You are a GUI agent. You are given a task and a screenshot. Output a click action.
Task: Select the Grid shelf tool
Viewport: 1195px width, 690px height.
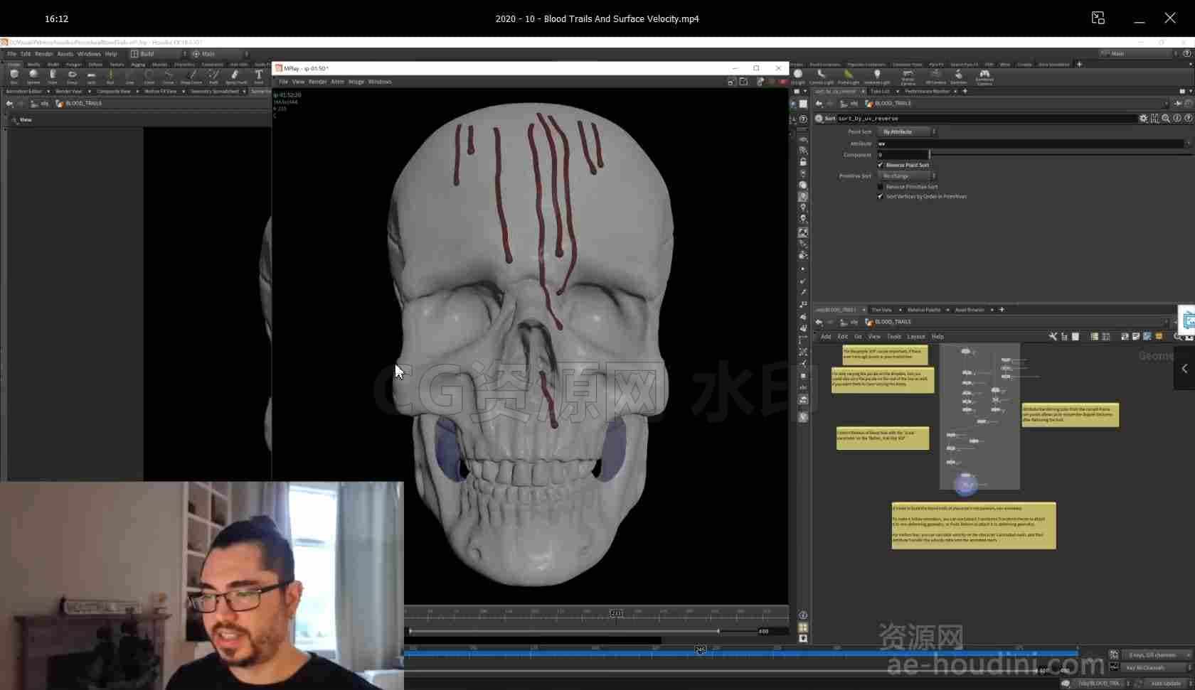tap(91, 76)
